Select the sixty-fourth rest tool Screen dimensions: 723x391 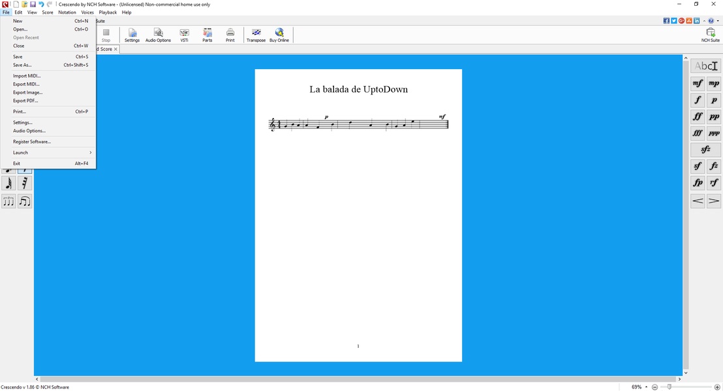pos(24,183)
